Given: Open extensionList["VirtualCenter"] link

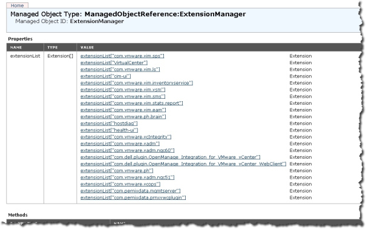Looking at the screenshot, I should (114, 63).
